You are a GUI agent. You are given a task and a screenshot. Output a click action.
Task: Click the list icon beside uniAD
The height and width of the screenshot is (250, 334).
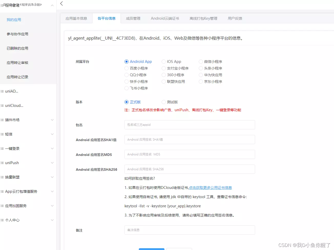click(x=2, y=91)
